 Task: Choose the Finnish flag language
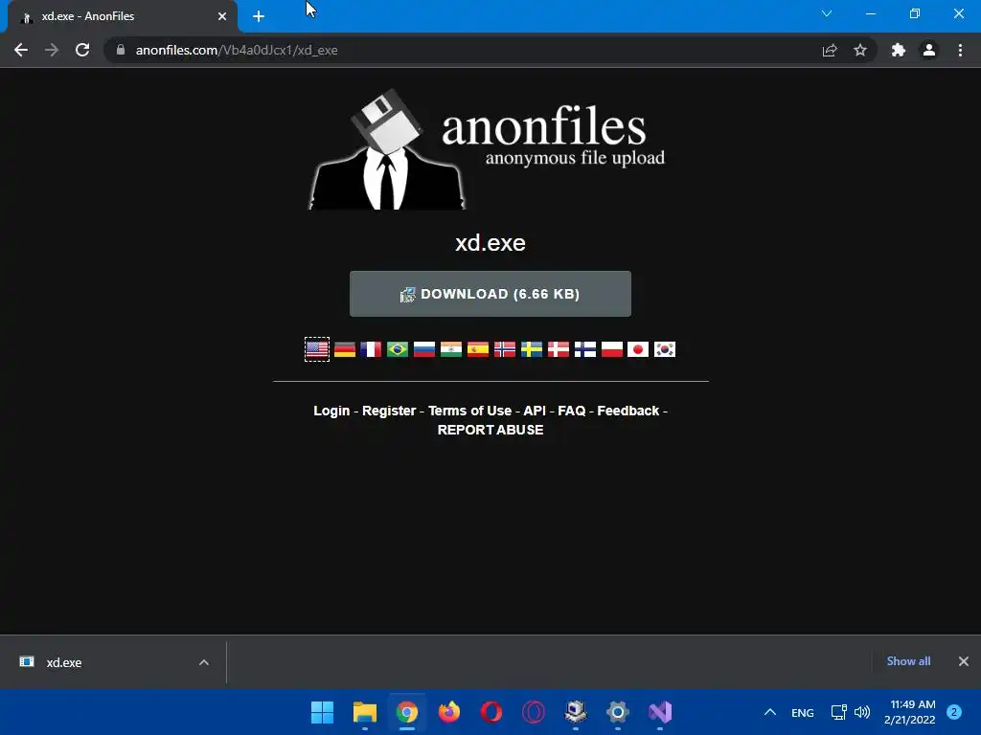[x=585, y=349]
